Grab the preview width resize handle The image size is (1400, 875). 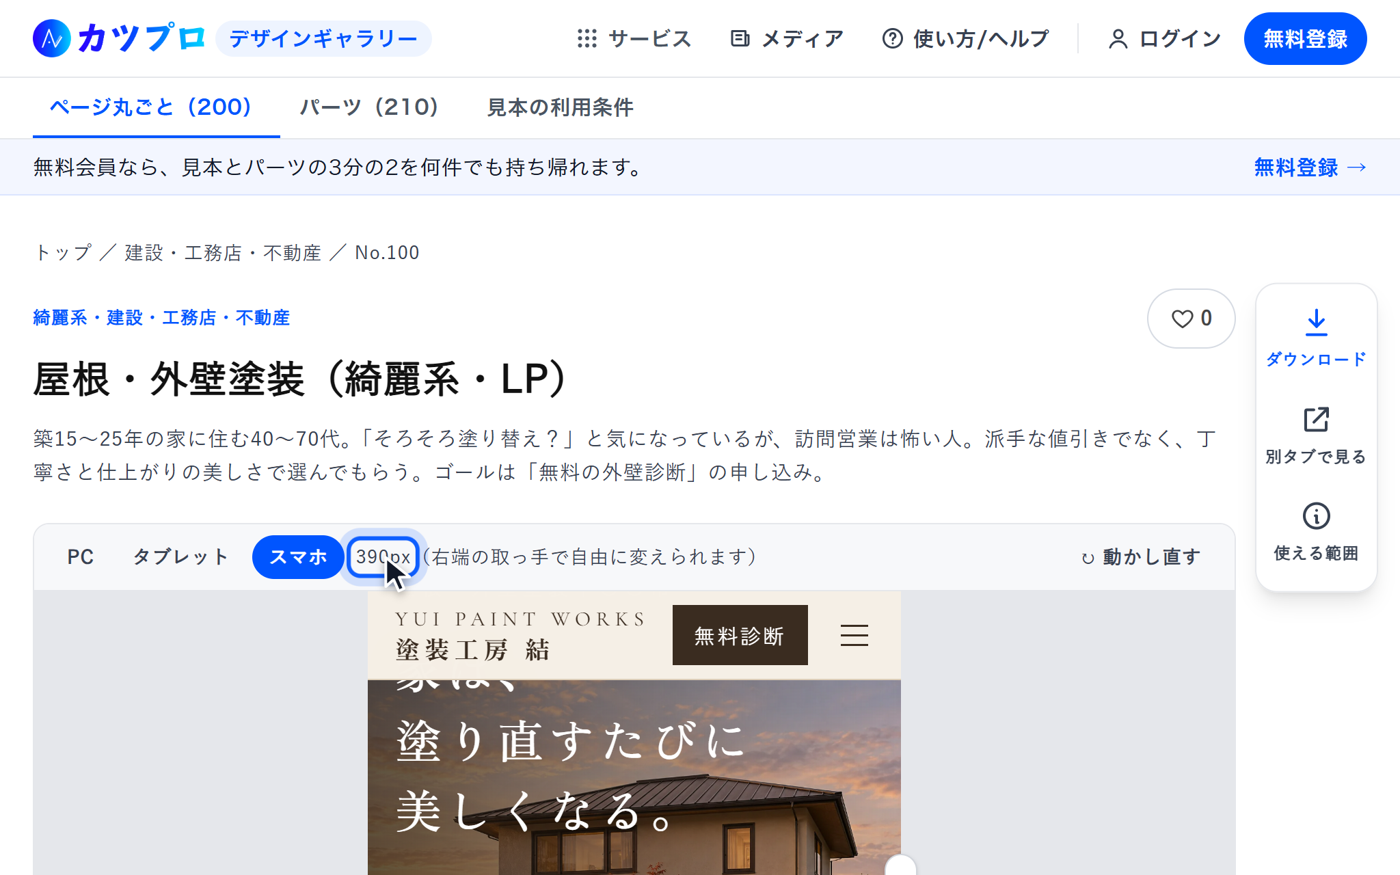coord(901,865)
